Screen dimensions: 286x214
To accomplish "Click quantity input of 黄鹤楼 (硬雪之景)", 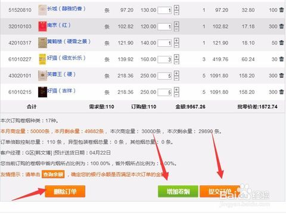I will [164, 43].
